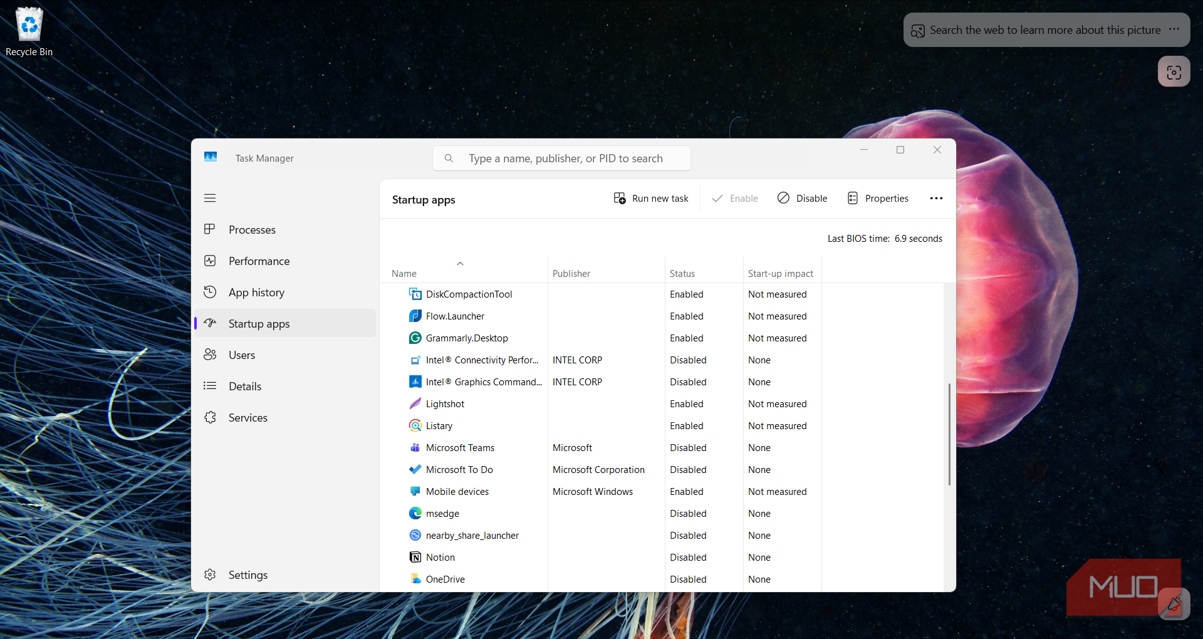
Task: Open the hamburger navigation menu icon
Action: click(x=210, y=198)
